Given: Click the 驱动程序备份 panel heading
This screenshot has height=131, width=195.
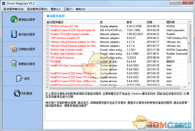Looking at the screenshot, I should coord(56,16).
